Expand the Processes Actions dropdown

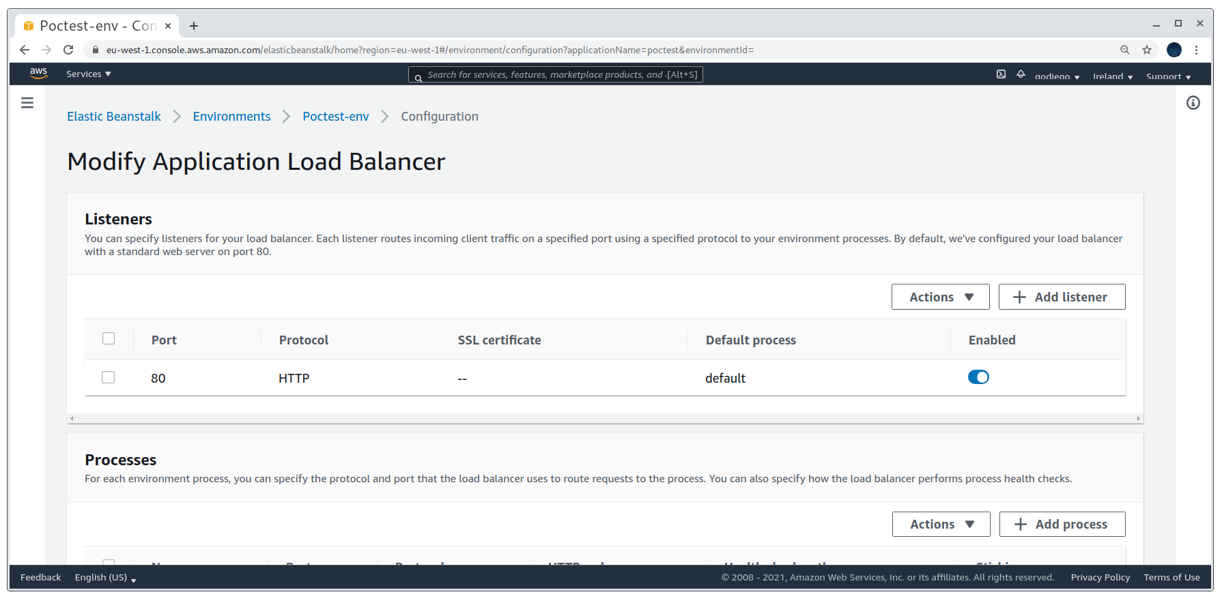point(941,524)
